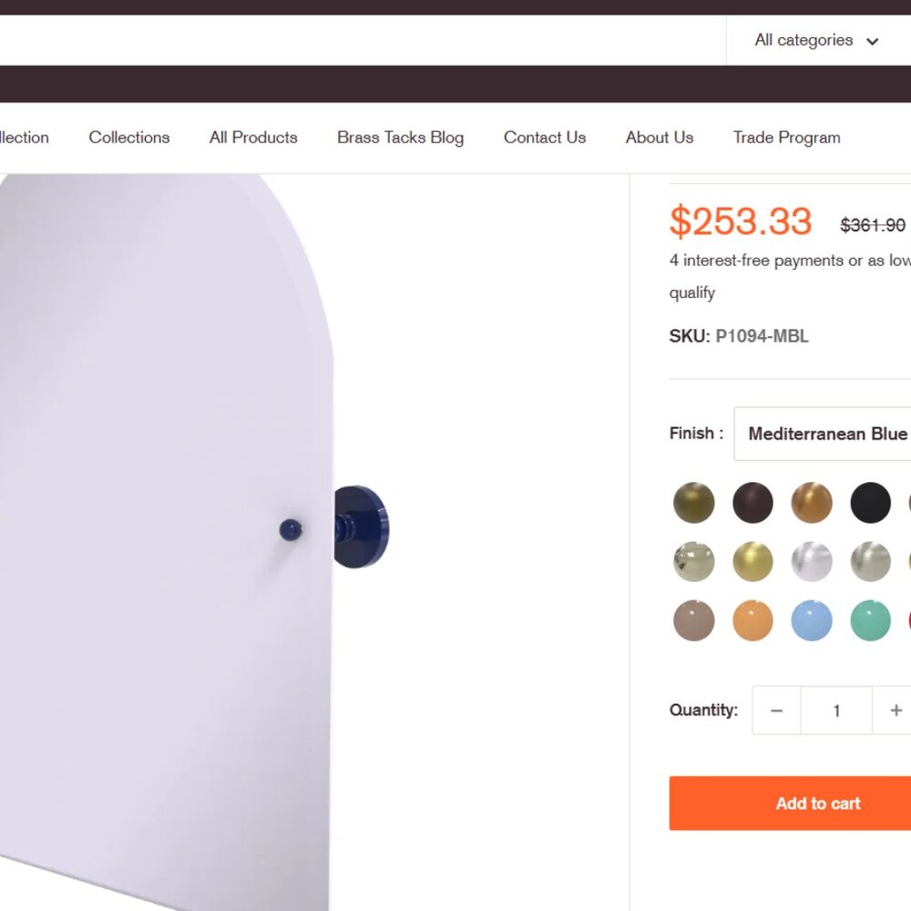Open the Trade Program page
Viewport: 911px width, 911px height.
point(786,138)
